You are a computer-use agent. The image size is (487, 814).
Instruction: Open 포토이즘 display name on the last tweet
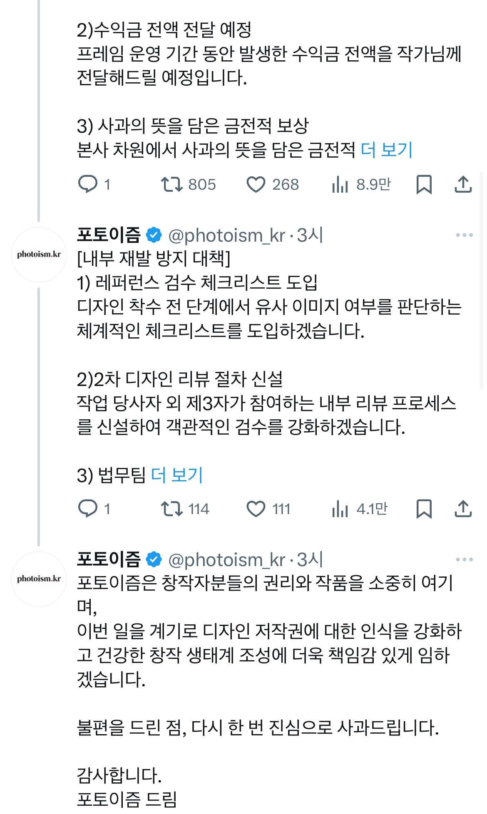109,559
